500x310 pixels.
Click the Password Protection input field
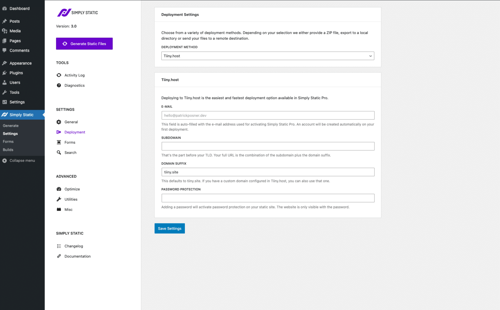(268, 198)
